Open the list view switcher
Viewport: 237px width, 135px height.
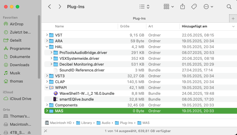point(144,6)
